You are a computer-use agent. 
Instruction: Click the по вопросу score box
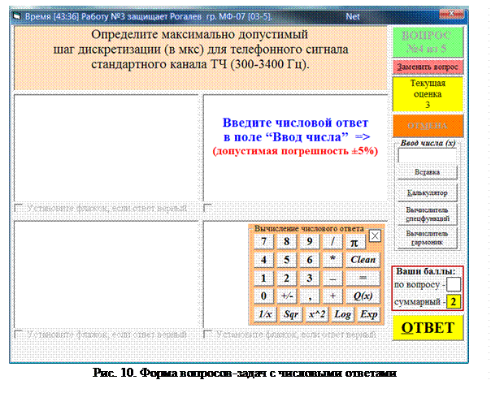coord(454,284)
